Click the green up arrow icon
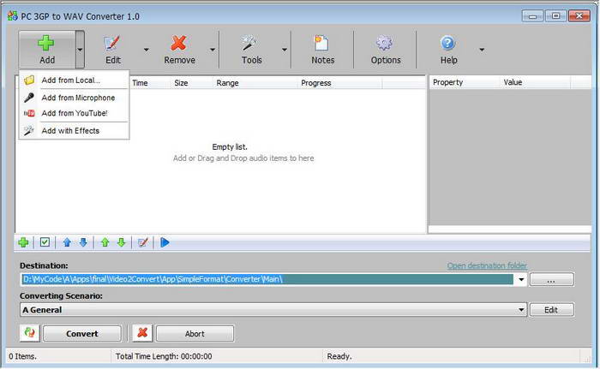600x369 pixels. (x=105, y=242)
